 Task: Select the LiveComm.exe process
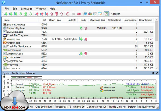coord(78,32)
